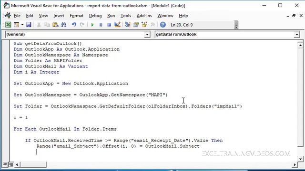Open the Format menu
This screenshot has width=305, height=171.
point(76,16)
